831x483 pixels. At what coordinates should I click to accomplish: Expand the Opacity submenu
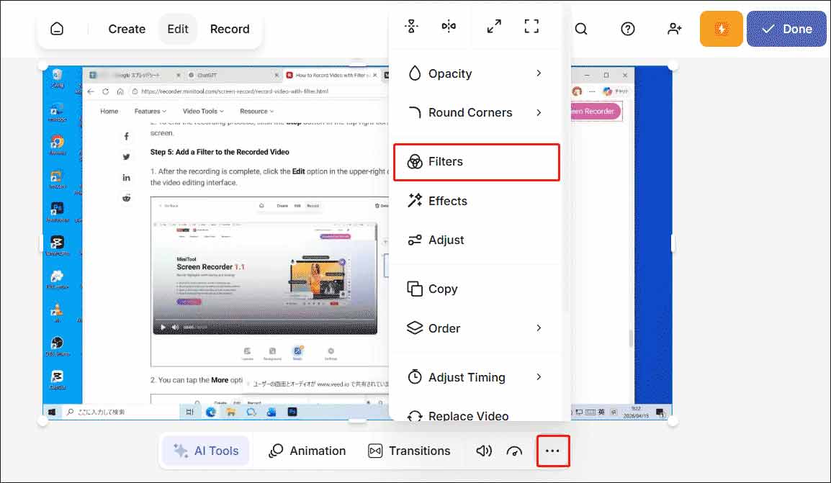477,73
